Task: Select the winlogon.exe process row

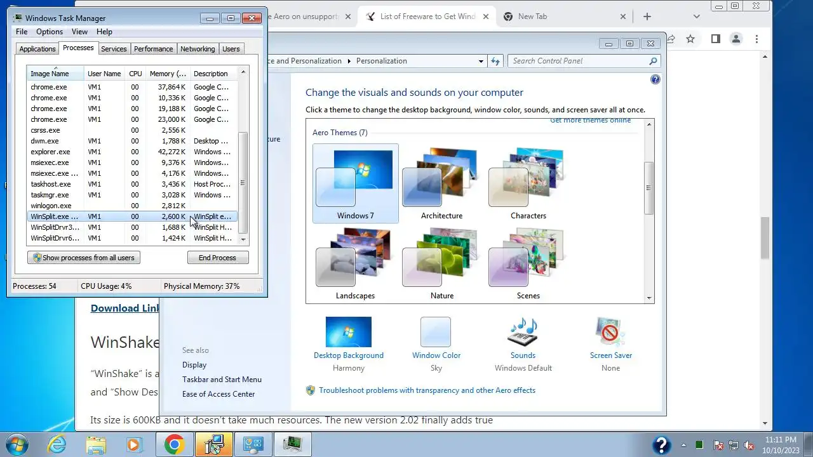Action: pos(132,206)
